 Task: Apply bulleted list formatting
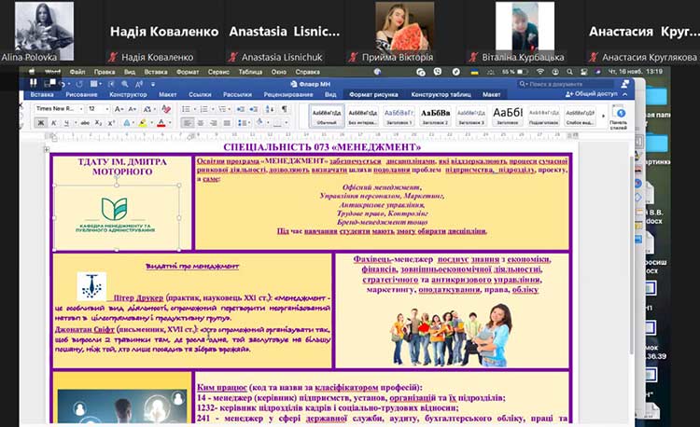click(x=187, y=108)
